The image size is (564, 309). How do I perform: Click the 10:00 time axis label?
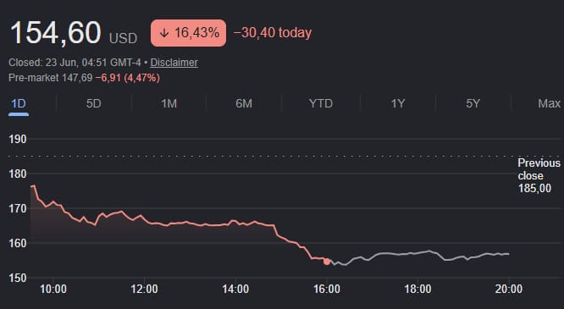[x=53, y=290]
